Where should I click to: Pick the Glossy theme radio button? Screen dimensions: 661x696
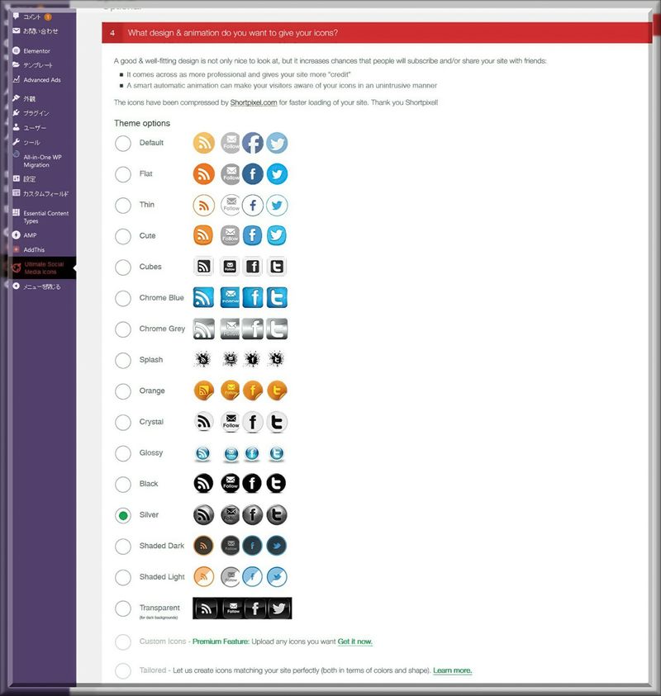pos(123,453)
